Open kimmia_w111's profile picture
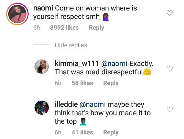 (x=41, y=67)
